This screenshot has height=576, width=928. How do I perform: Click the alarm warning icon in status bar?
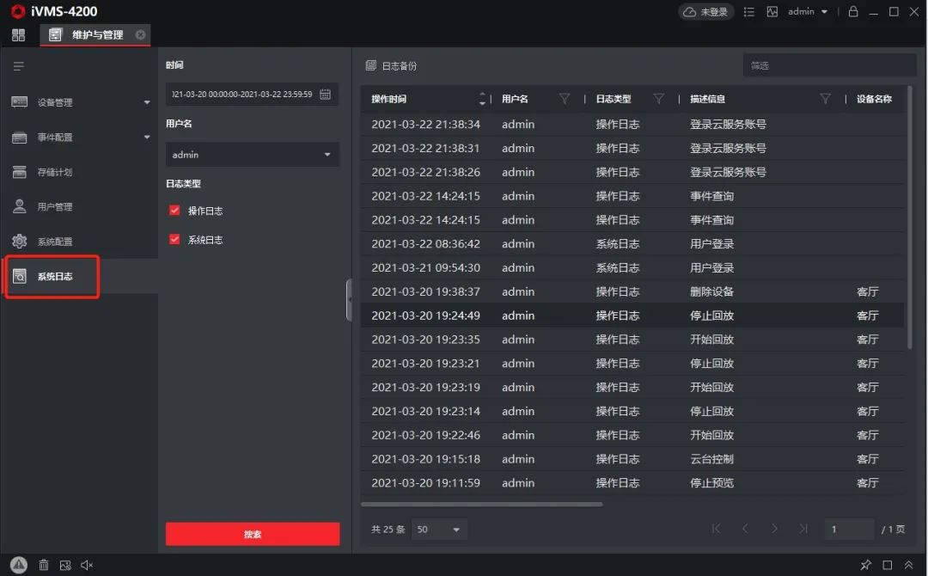[19, 565]
